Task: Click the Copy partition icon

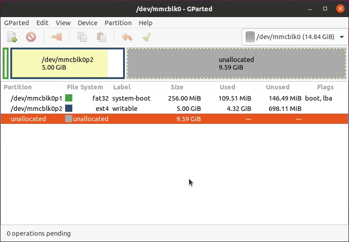Action: tap(82, 37)
